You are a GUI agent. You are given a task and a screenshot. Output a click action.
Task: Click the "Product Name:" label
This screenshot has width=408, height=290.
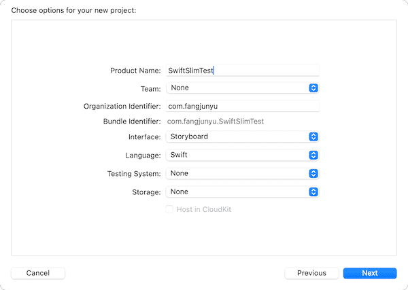[x=135, y=71]
